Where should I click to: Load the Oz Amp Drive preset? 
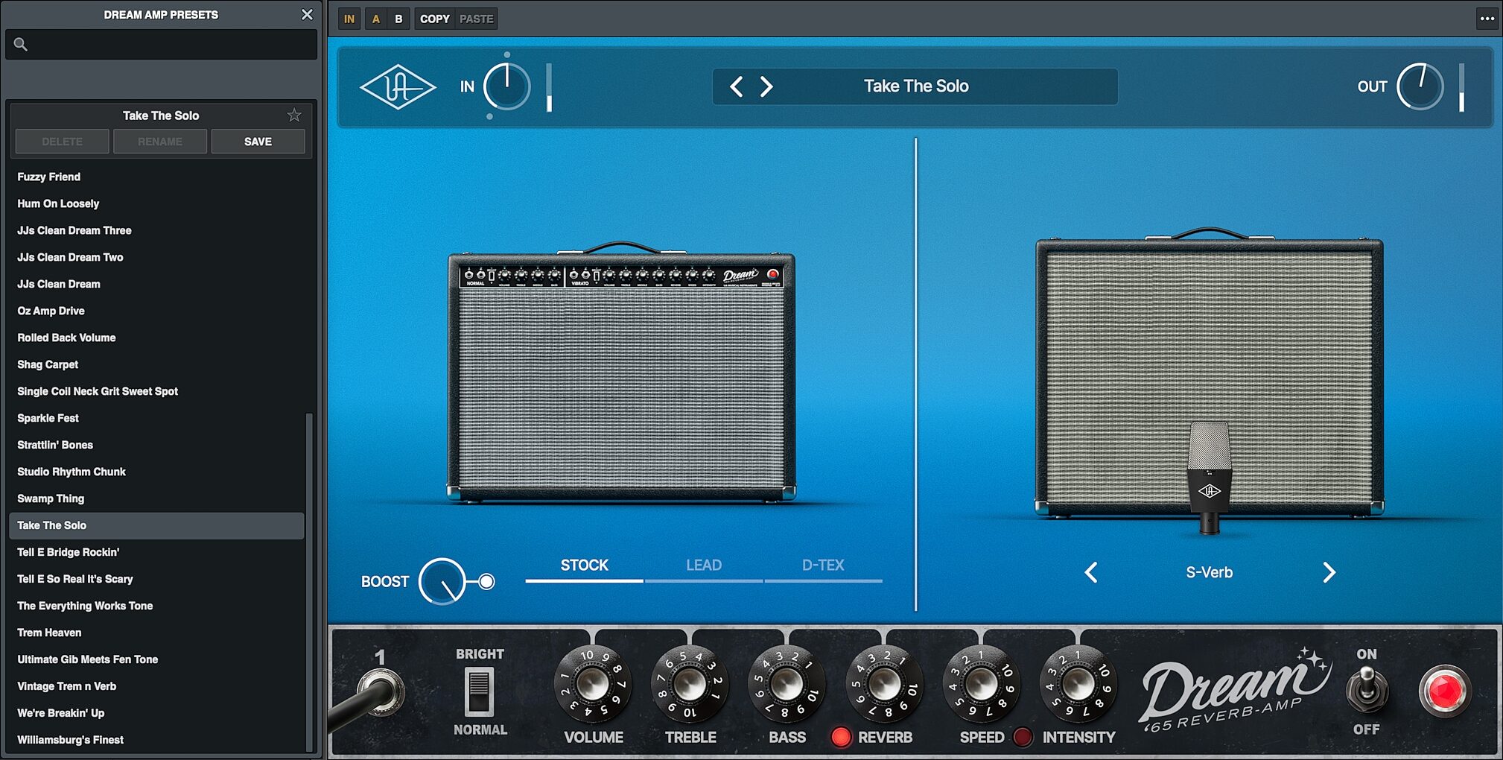(156, 311)
